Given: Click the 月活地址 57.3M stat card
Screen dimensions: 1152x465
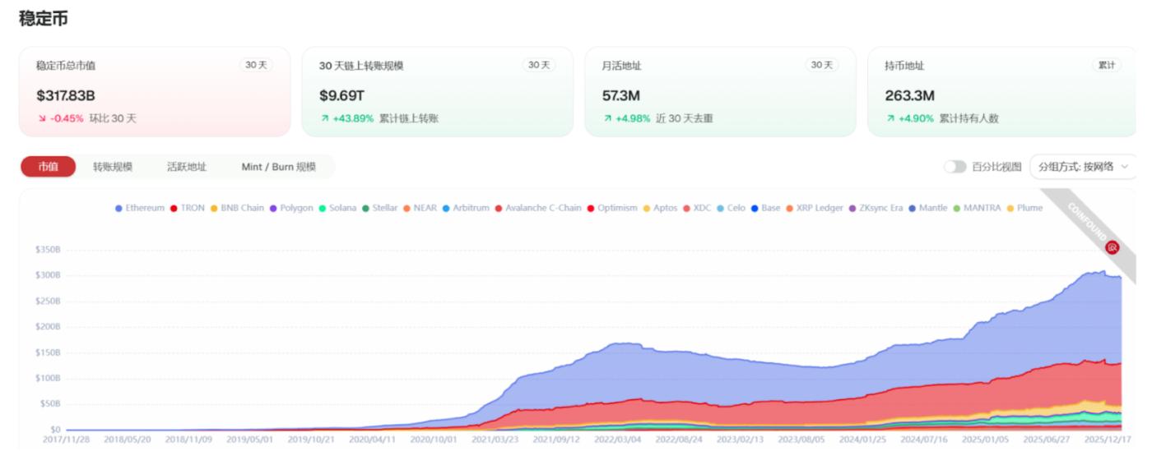Looking at the screenshot, I should coord(720,92).
